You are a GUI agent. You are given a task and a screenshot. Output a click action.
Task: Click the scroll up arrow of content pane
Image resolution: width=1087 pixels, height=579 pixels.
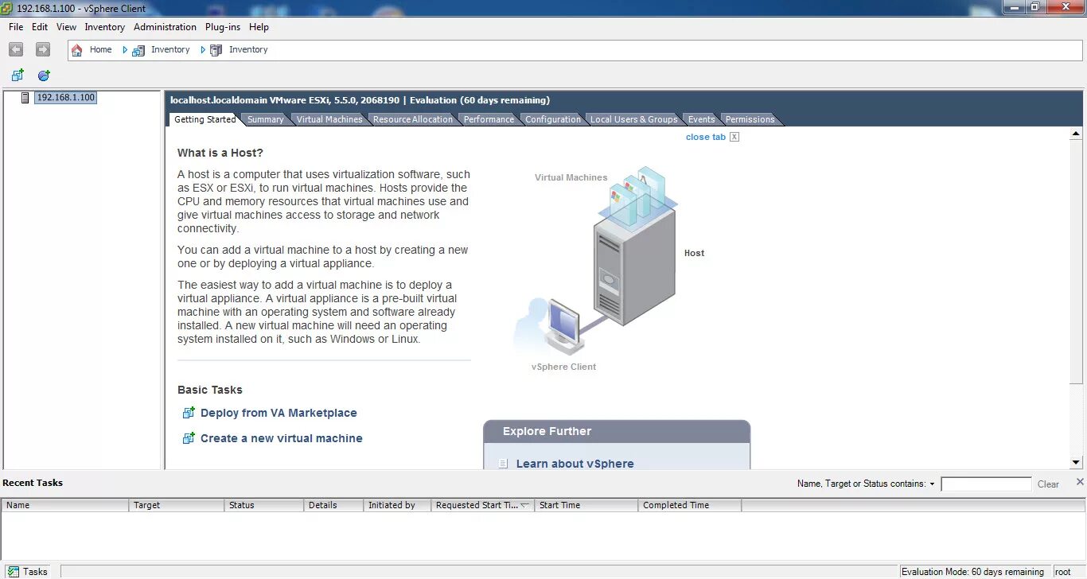point(1076,134)
